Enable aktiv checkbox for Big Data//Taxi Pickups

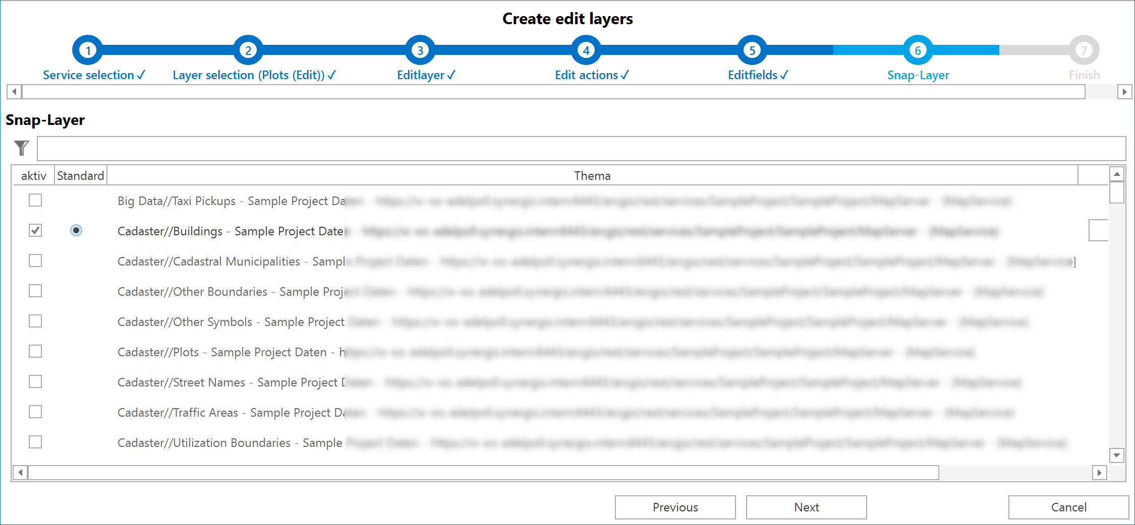tap(35, 201)
